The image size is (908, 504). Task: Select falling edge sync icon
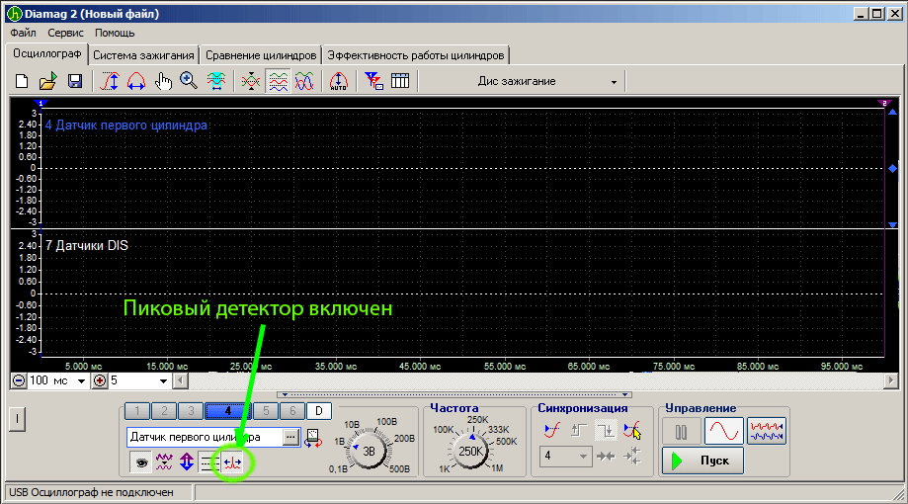[x=607, y=431]
